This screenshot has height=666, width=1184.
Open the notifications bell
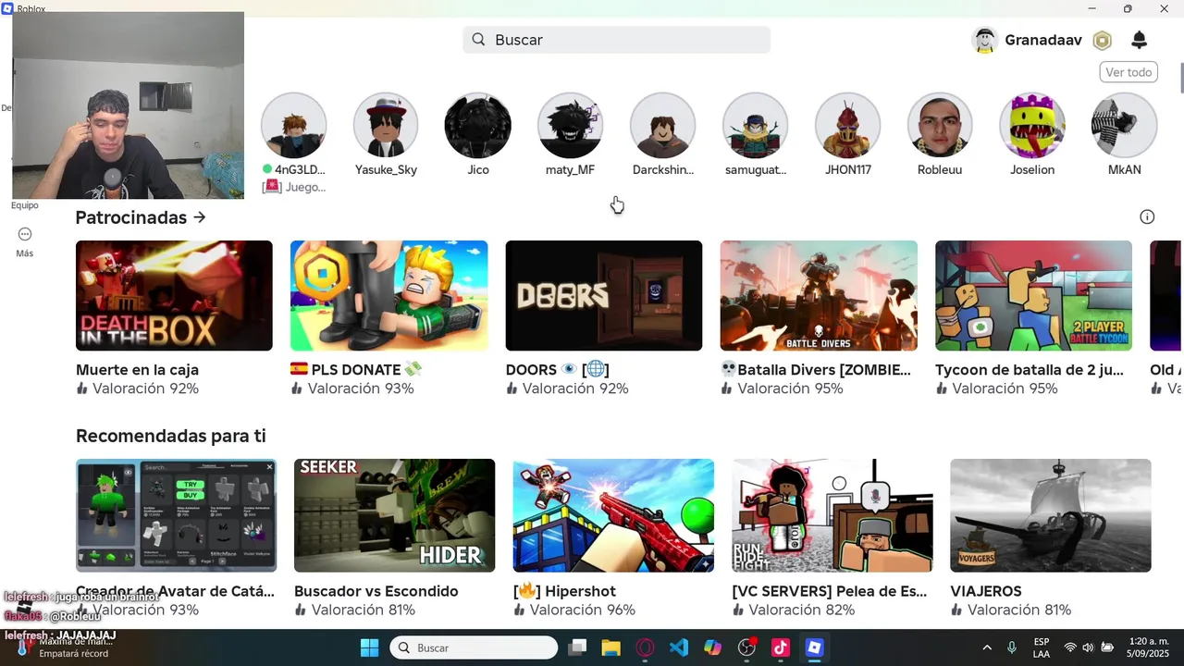(x=1139, y=40)
